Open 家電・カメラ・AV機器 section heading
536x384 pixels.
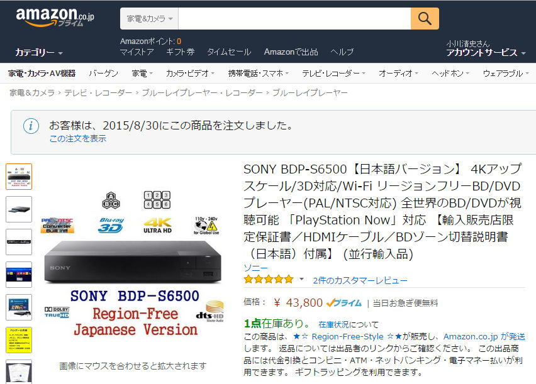tap(42, 73)
